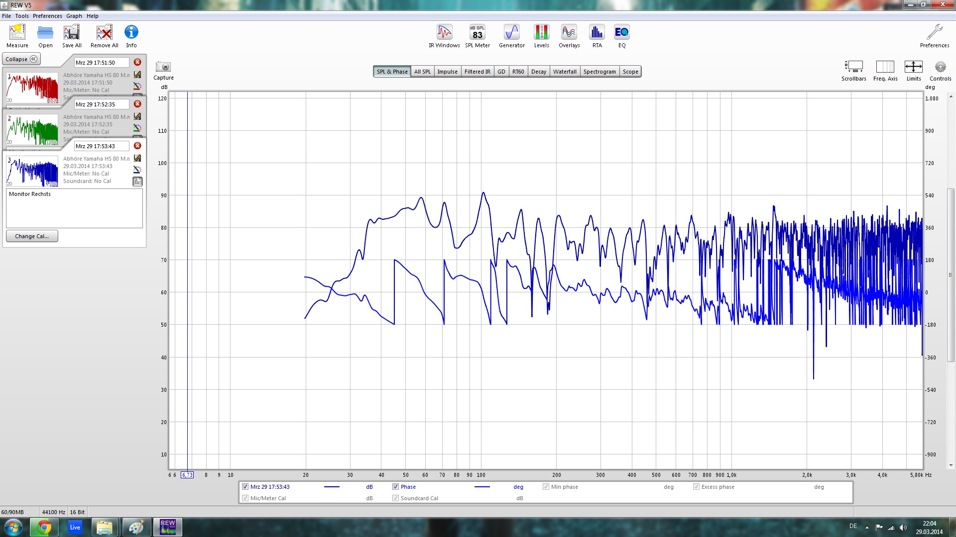This screenshot has width=956, height=537.
Task: Save measurement 17:51:50 via disk icon
Action: pyautogui.click(x=137, y=75)
